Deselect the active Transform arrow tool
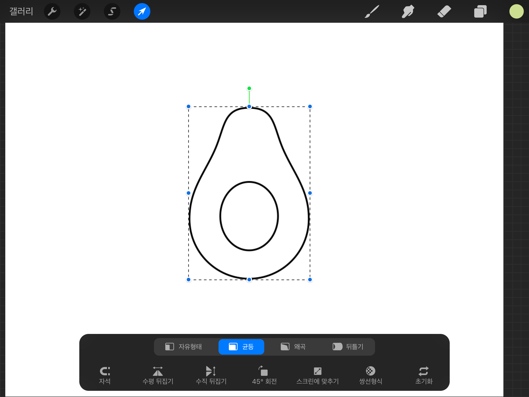Image resolution: width=529 pixels, height=397 pixels. click(142, 11)
